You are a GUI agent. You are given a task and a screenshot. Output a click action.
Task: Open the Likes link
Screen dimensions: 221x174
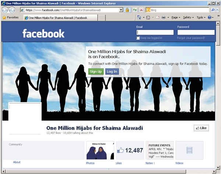coord(119,163)
